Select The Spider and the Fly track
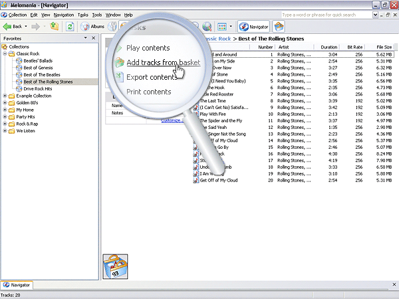The width and height of the screenshot is (399, 299). pos(221,121)
